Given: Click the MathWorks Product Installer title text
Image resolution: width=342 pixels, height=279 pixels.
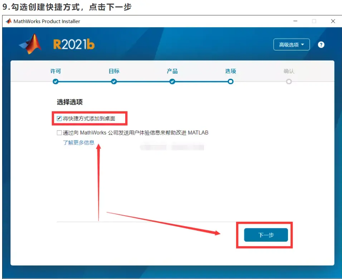Looking at the screenshot, I should [x=47, y=21].
